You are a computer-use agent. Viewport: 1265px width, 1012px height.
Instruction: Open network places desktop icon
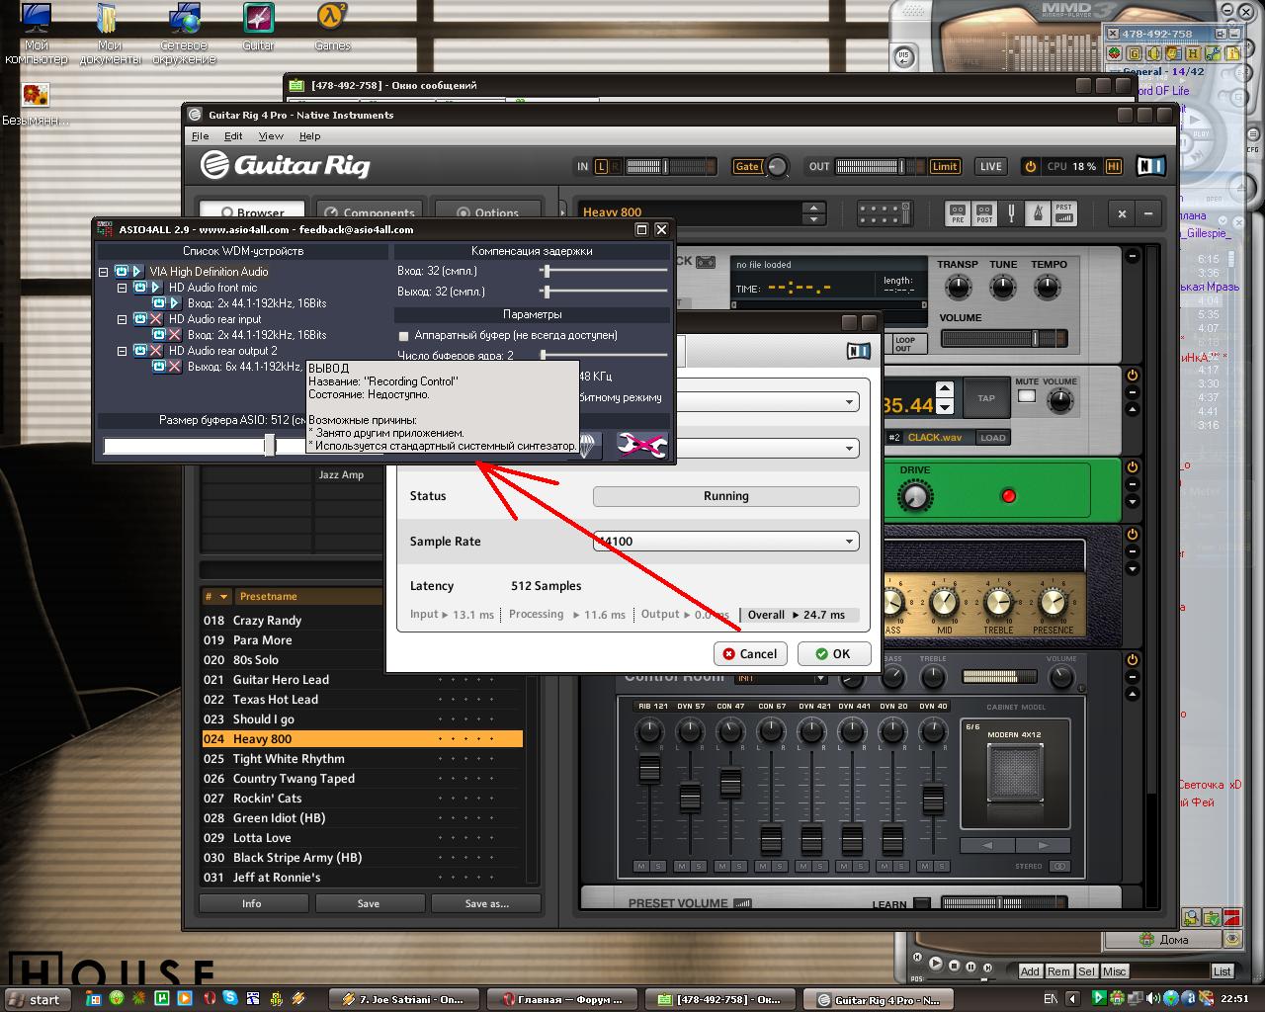tap(184, 33)
